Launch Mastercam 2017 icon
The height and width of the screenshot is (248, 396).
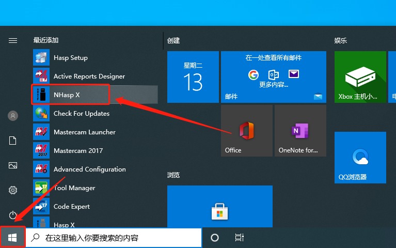click(41, 150)
